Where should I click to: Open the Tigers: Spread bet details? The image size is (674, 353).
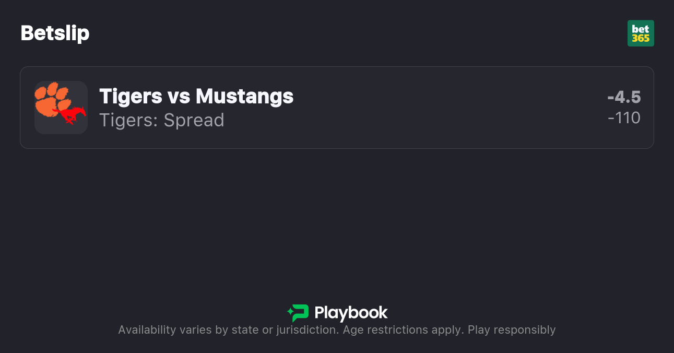click(x=162, y=120)
